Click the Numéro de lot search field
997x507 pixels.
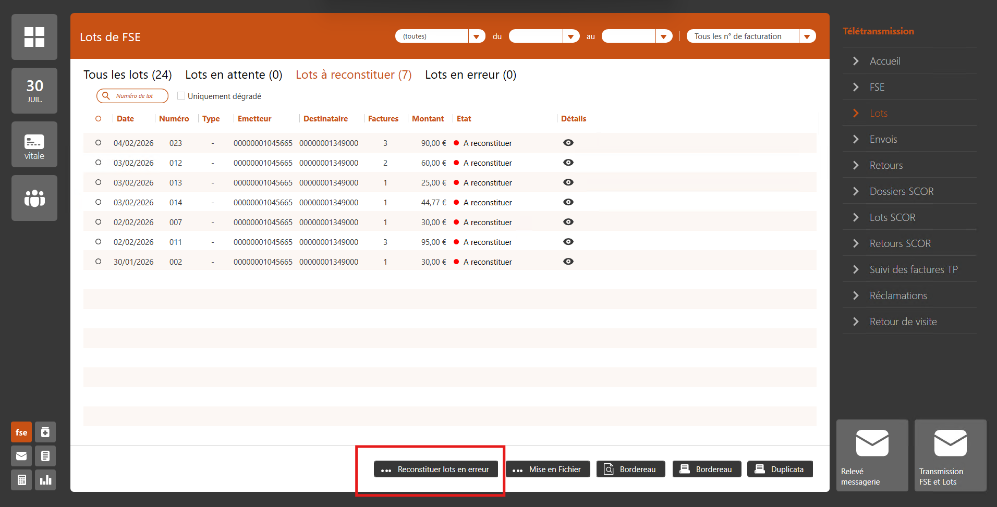(132, 96)
